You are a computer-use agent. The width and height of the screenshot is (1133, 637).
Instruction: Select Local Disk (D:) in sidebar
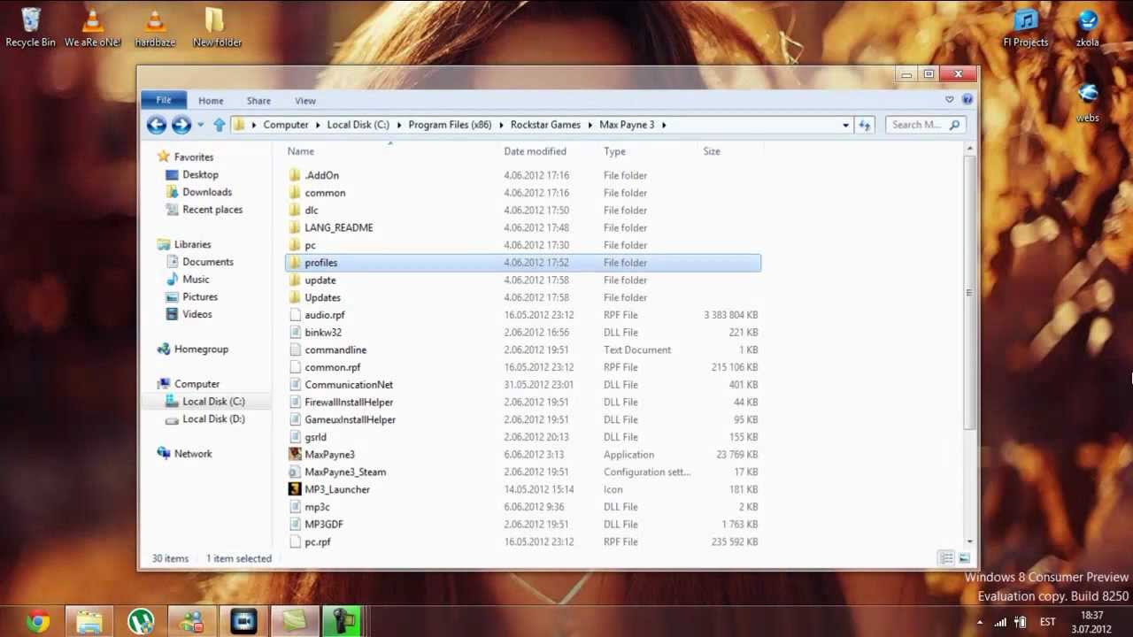pyautogui.click(x=213, y=419)
